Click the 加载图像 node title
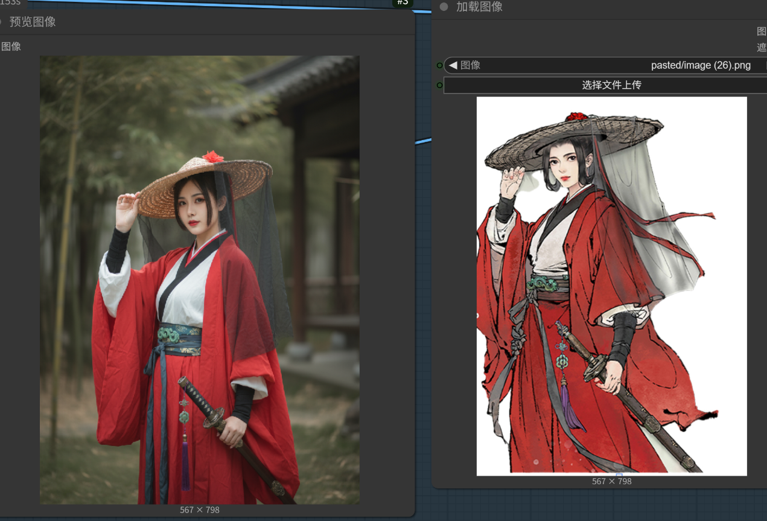Viewport: 767px width, 521px height. (x=479, y=7)
